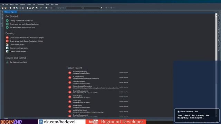Viewport: 221px width, 124px height.
Task: Click the icon right of the combo boxes
Action: coord(102,8)
